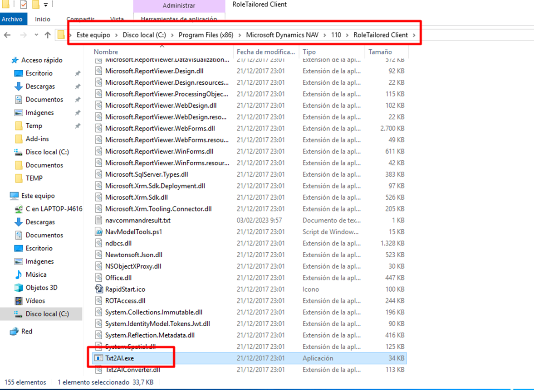Sort by Fecha de modificación column

pyautogui.click(x=266, y=52)
